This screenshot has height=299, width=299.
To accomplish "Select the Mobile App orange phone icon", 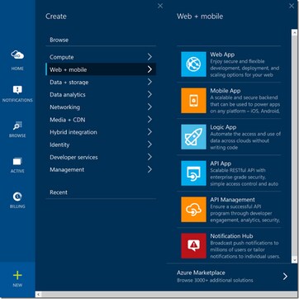I will coord(193,101).
